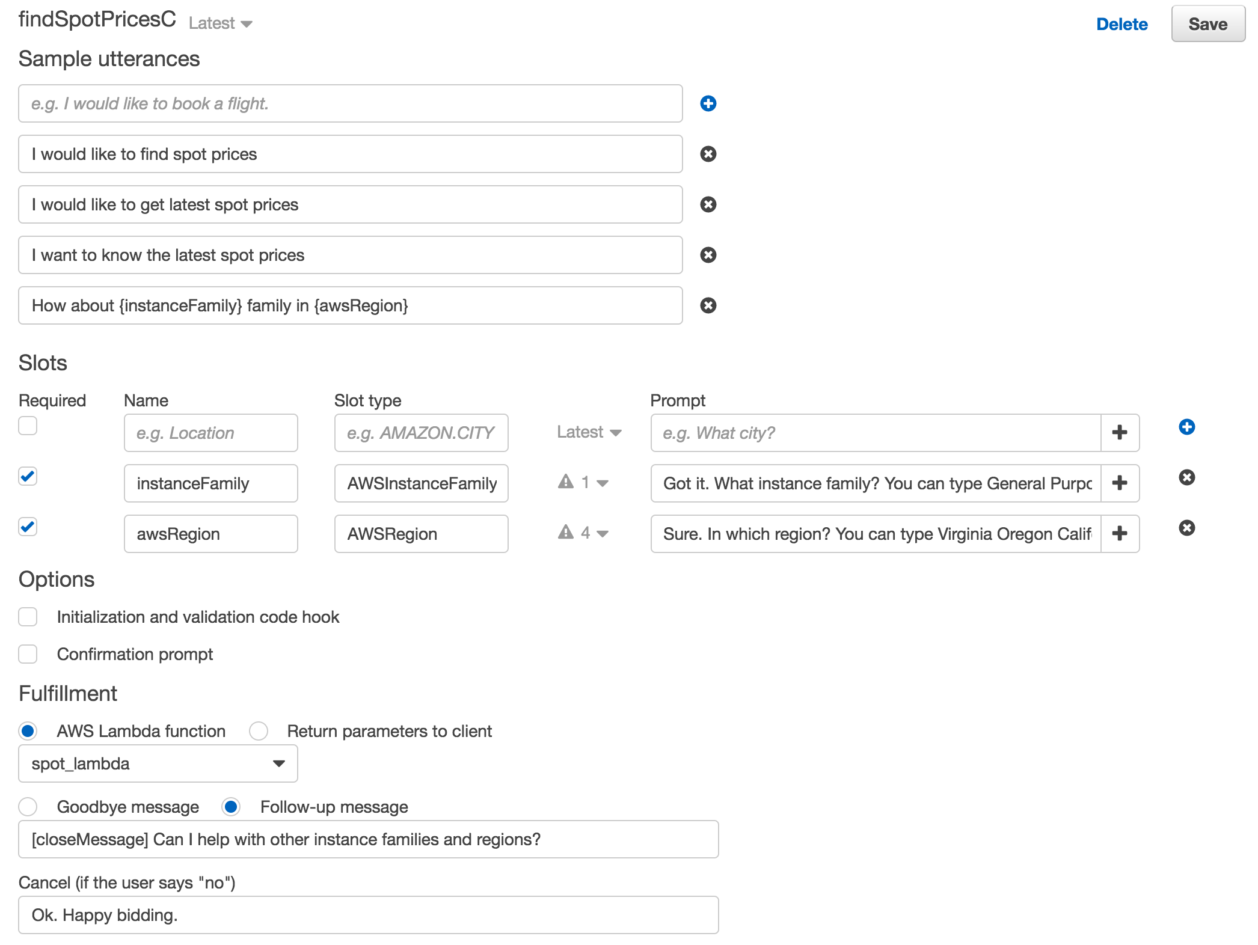Save the intent
The height and width of the screenshot is (945, 1258).
(1207, 24)
